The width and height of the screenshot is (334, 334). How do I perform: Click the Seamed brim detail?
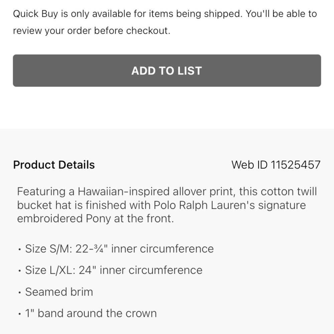(x=59, y=292)
